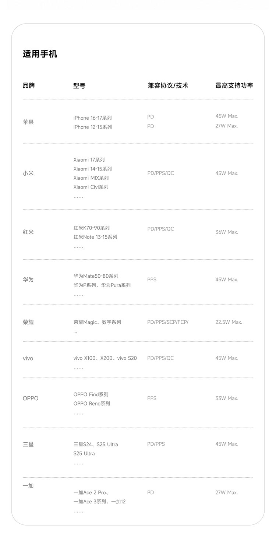Select the 22.5W Max. power value
Image resolution: width=276 pixels, height=541 pixels.
point(229,322)
